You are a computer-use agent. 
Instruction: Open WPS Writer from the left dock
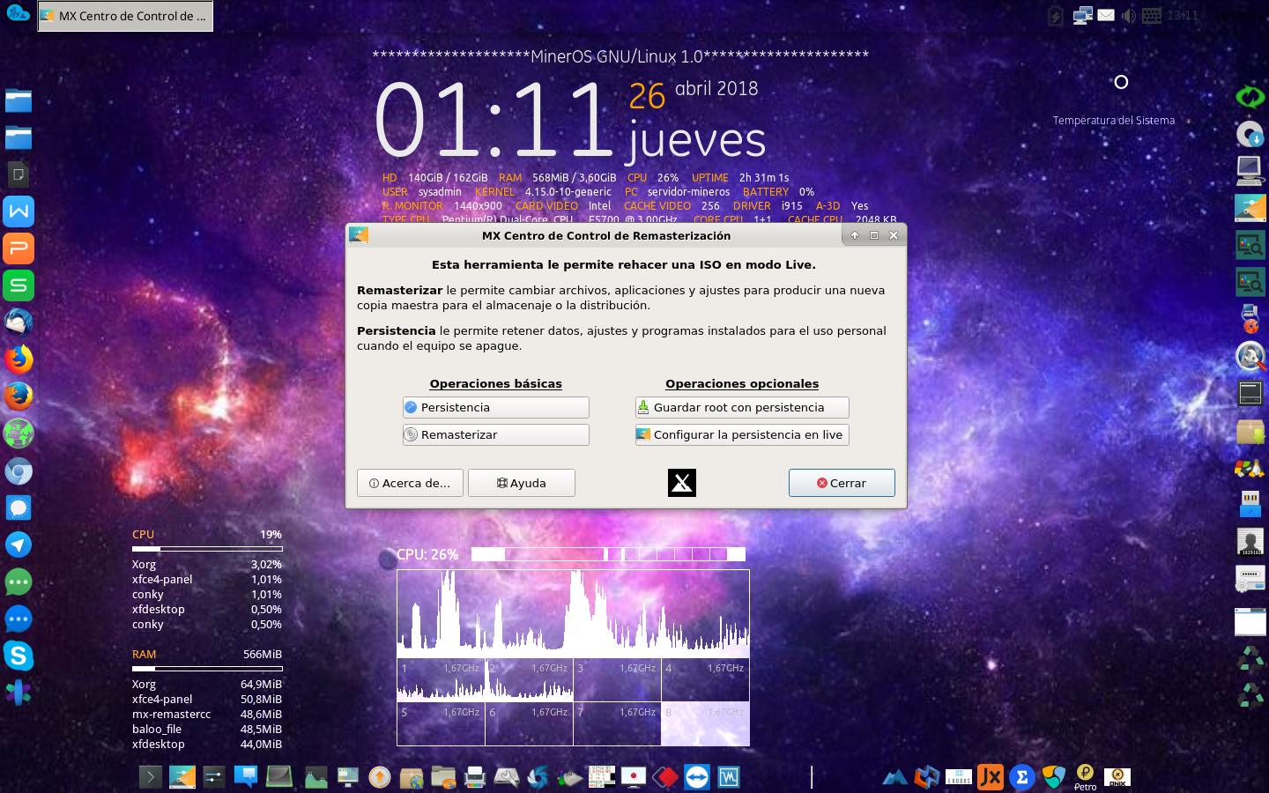19,211
